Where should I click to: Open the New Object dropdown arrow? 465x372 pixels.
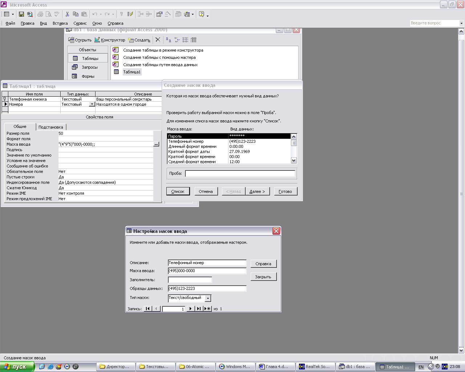pos(193,14)
